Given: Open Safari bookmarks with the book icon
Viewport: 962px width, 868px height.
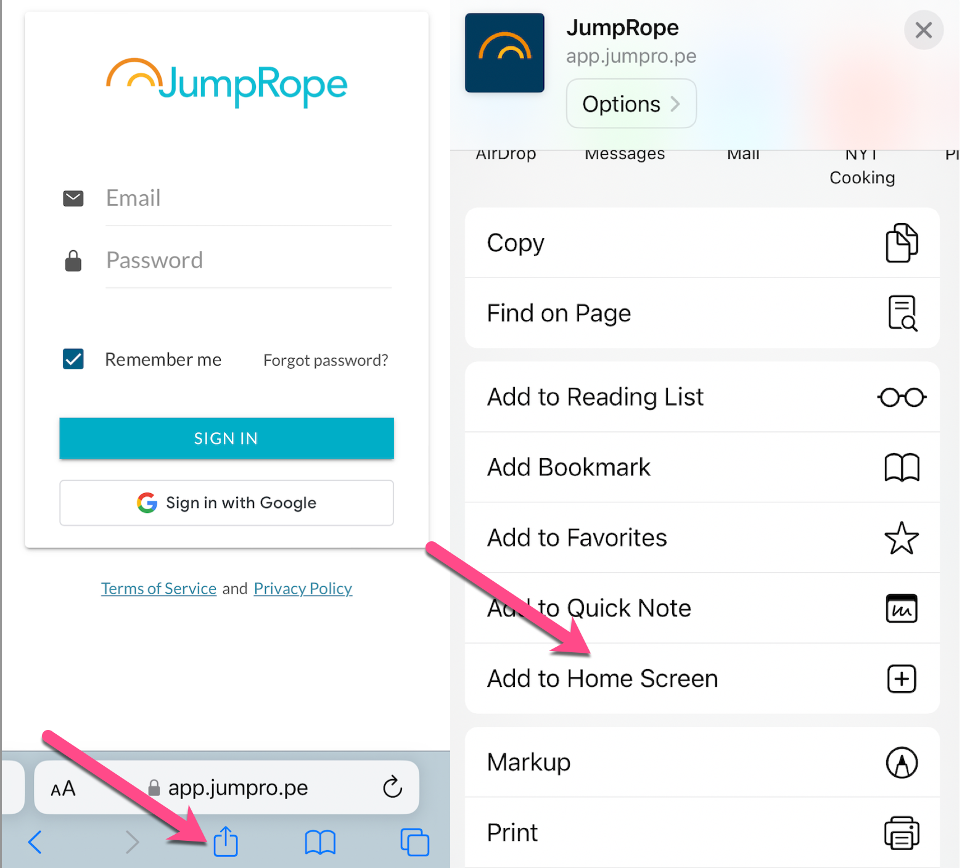Looking at the screenshot, I should click(320, 841).
